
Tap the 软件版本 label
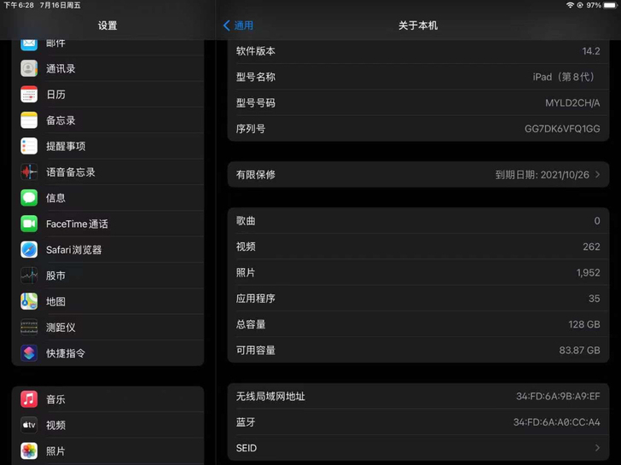point(255,51)
